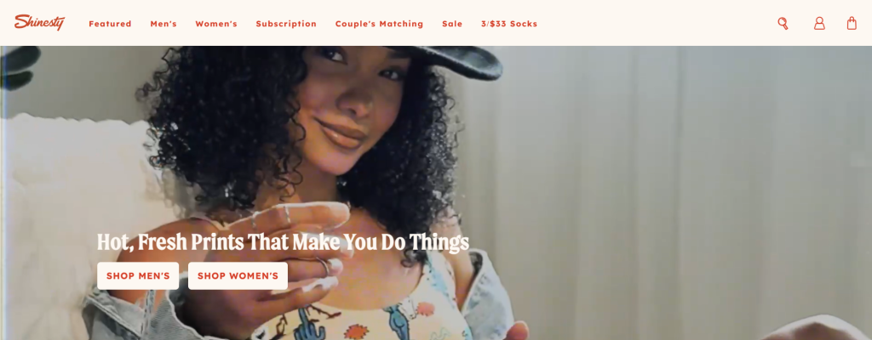Select Couple's Matching in the navigation
The image size is (872, 340).
379,24
